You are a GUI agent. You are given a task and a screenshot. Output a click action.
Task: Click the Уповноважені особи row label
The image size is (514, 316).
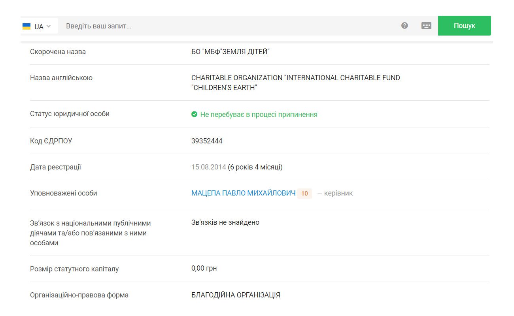64,193
